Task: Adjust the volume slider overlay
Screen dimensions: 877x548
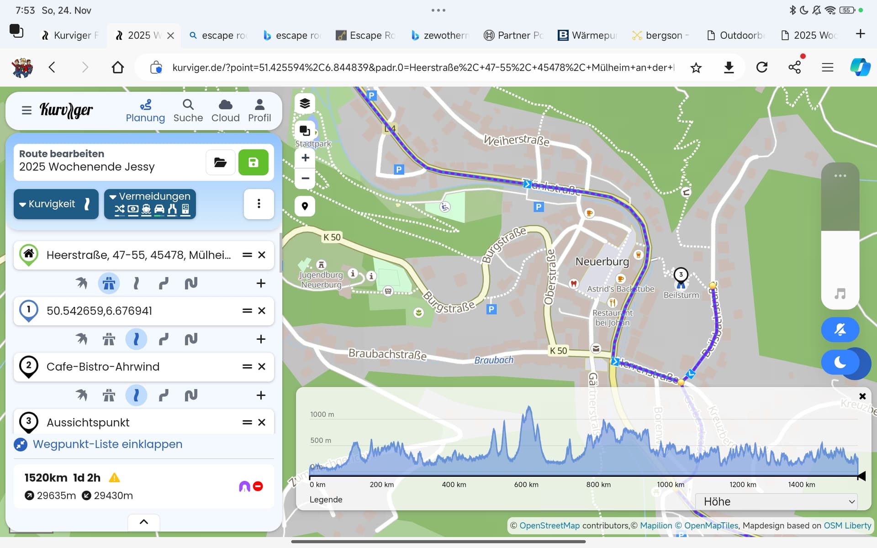Action: point(840,235)
